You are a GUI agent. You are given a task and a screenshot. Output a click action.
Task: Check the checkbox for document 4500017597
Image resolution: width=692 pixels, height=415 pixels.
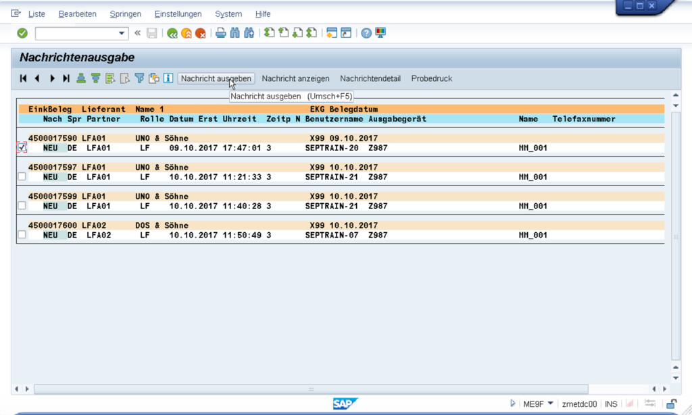click(22, 177)
